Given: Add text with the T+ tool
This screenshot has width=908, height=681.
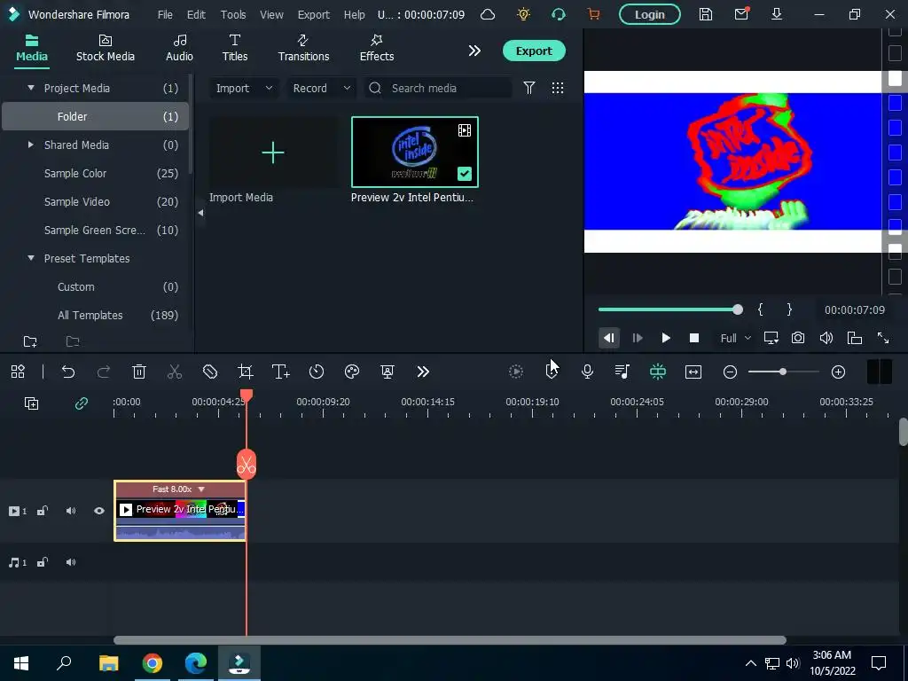Looking at the screenshot, I should 281,372.
